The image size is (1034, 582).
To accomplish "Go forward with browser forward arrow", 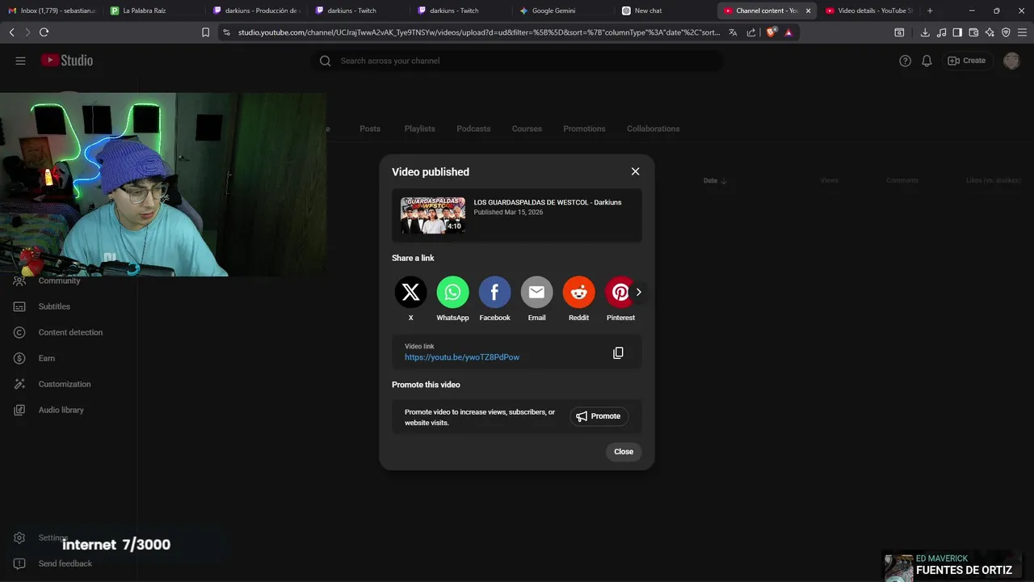I will pos(27,32).
